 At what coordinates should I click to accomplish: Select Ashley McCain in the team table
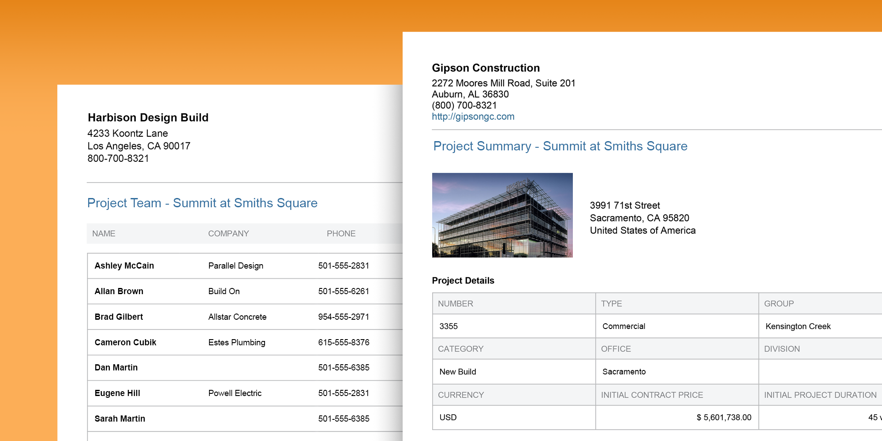pyautogui.click(x=124, y=265)
